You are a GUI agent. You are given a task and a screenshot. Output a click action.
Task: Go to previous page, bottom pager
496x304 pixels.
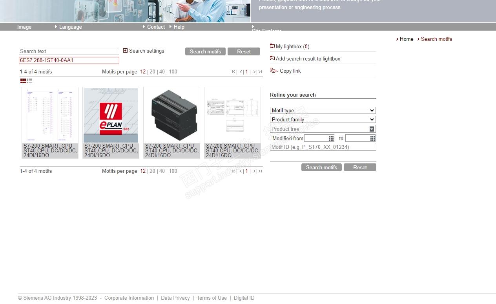[x=241, y=171]
